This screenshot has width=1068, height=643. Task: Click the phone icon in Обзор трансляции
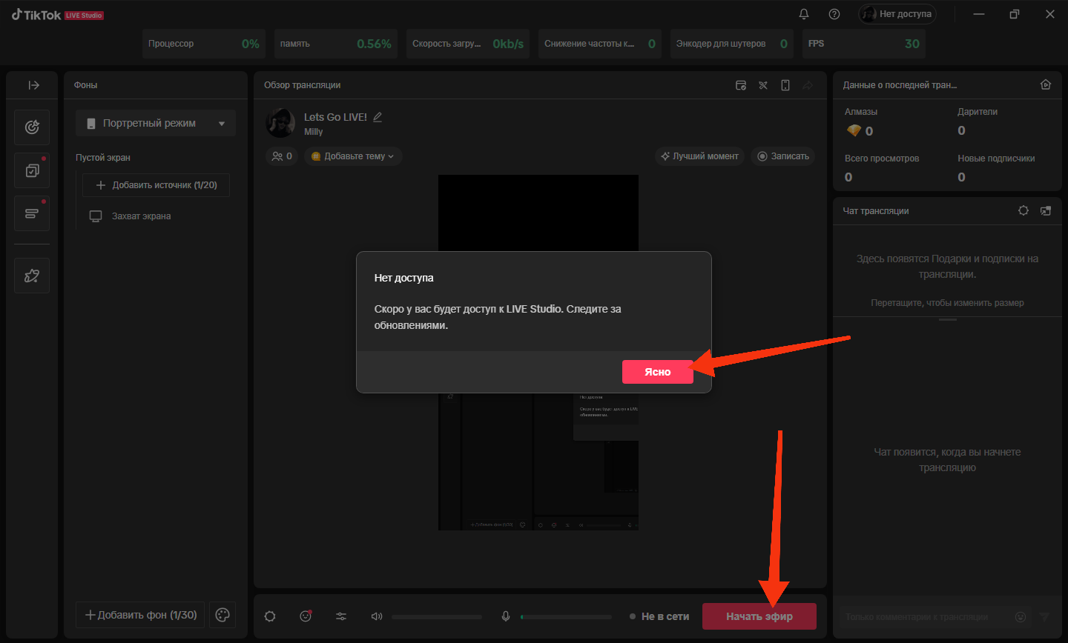[785, 85]
